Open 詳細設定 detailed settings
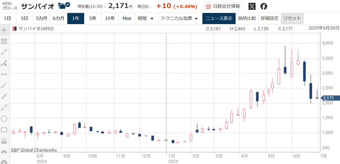Viewport: 340px width, 164px height. click(269, 18)
